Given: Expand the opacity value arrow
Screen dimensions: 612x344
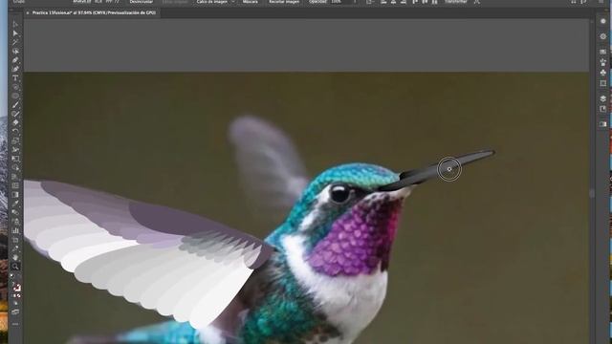Looking at the screenshot, I should click(355, 2).
